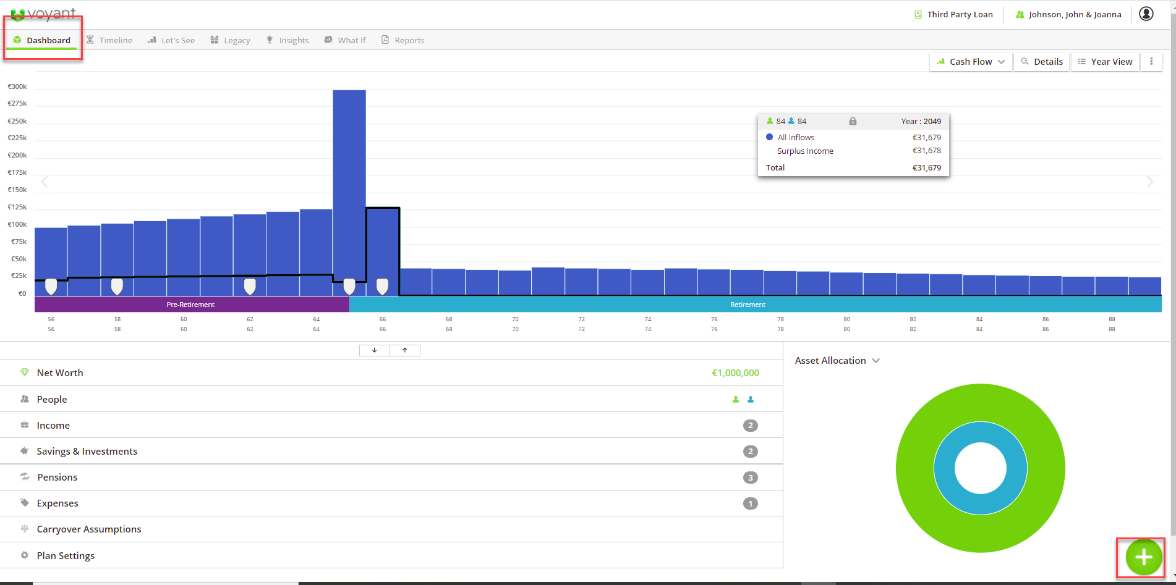The image size is (1176, 585).
Task: Select the blue person icon in People row
Action: 751,399
